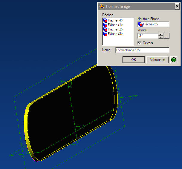Select Fläche<4> in the Flächen list

(x=115, y=20)
